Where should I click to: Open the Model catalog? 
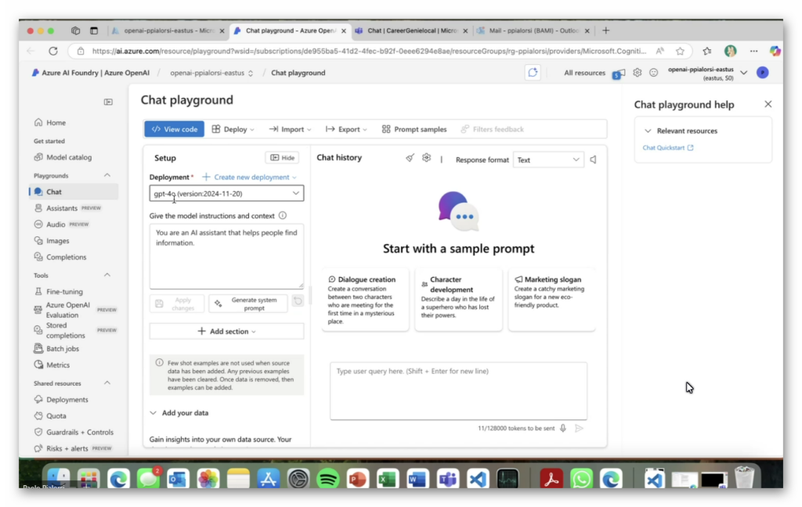[x=63, y=157]
